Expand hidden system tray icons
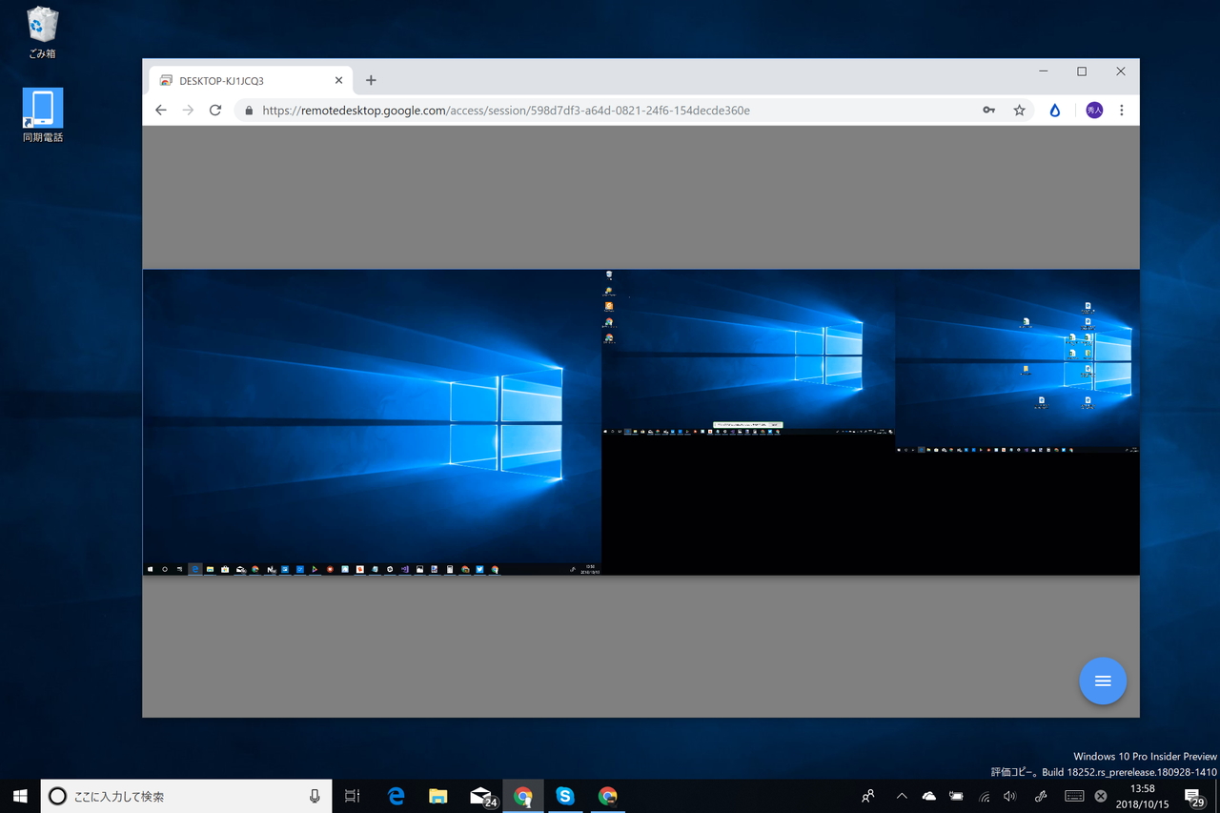 coord(901,796)
